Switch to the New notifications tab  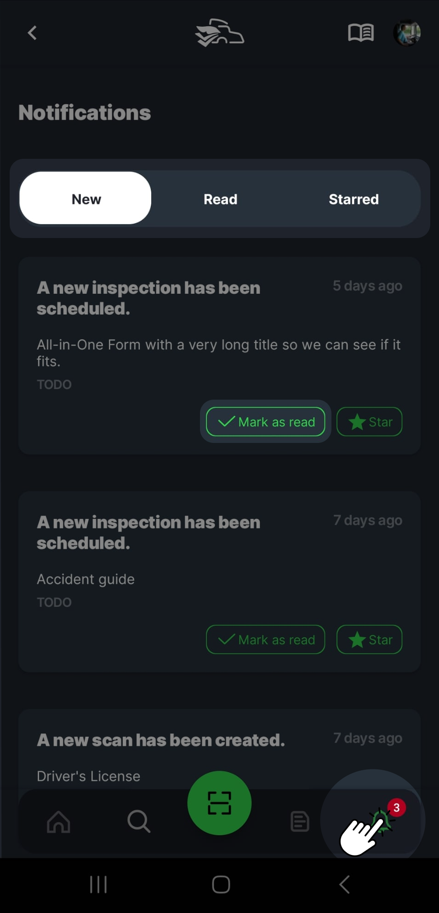tap(86, 199)
